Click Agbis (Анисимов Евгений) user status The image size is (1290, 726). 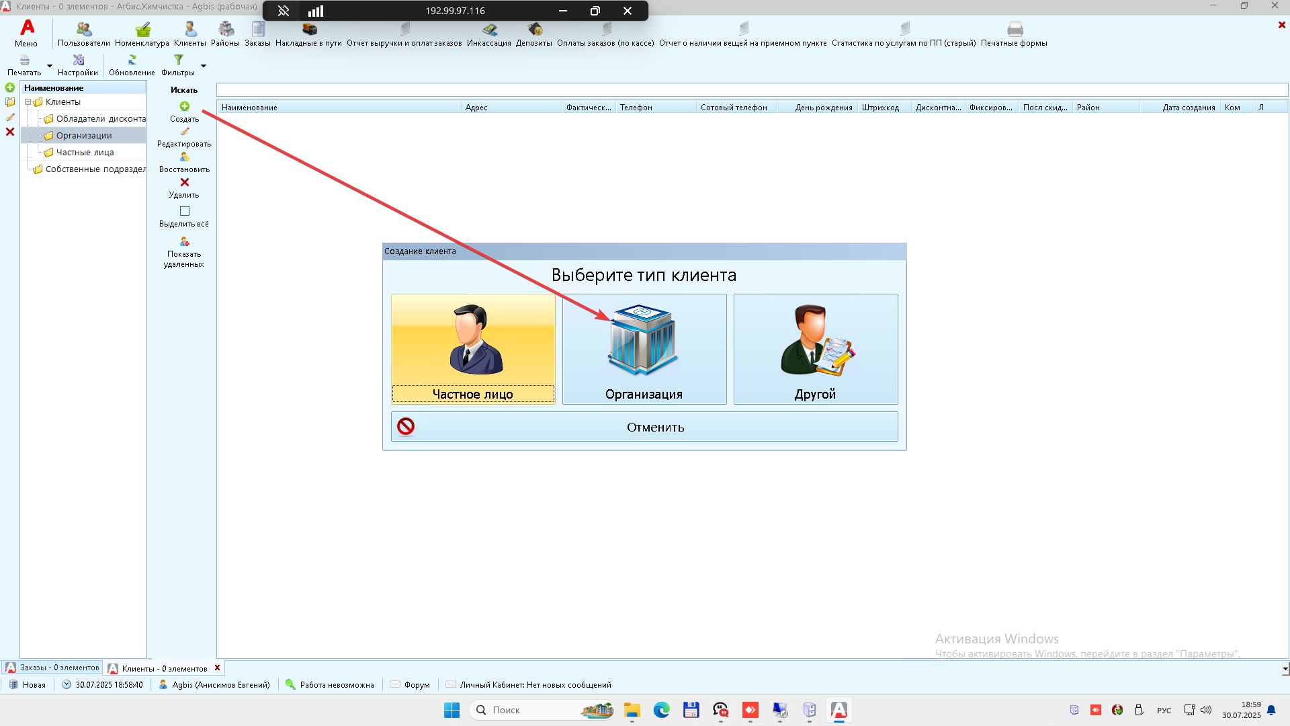click(214, 685)
